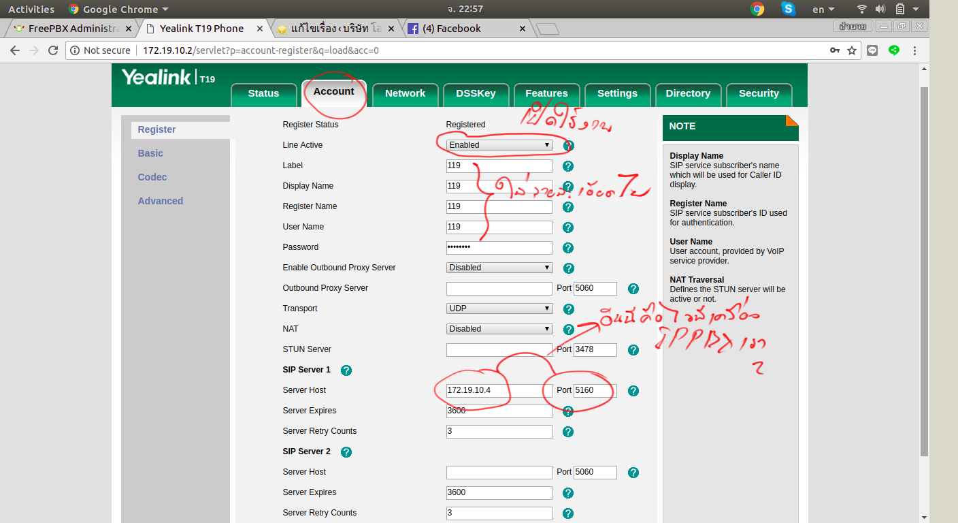
Task: Select the Account tab
Action: 334,93
